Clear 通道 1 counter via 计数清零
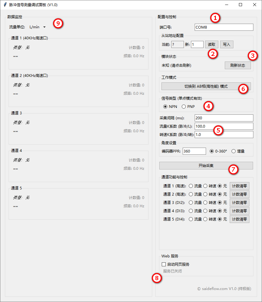The width and height of the screenshot is (262, 302). [x=240, y=186]
